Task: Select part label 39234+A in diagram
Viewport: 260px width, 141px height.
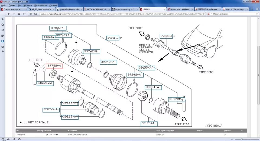Action: coord(153,87)
